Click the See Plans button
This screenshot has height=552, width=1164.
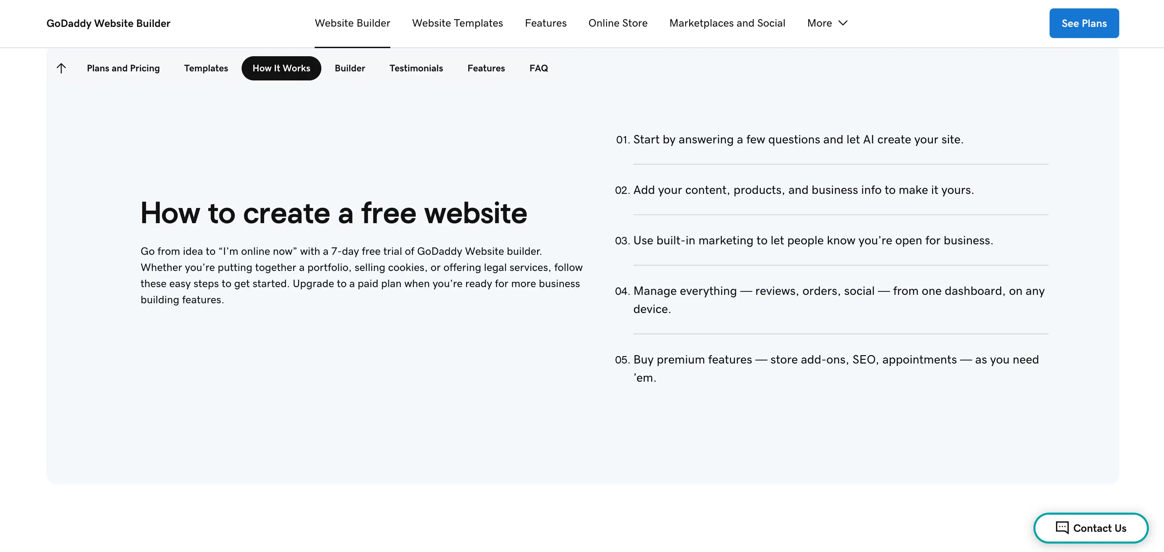pos(1084,23)
